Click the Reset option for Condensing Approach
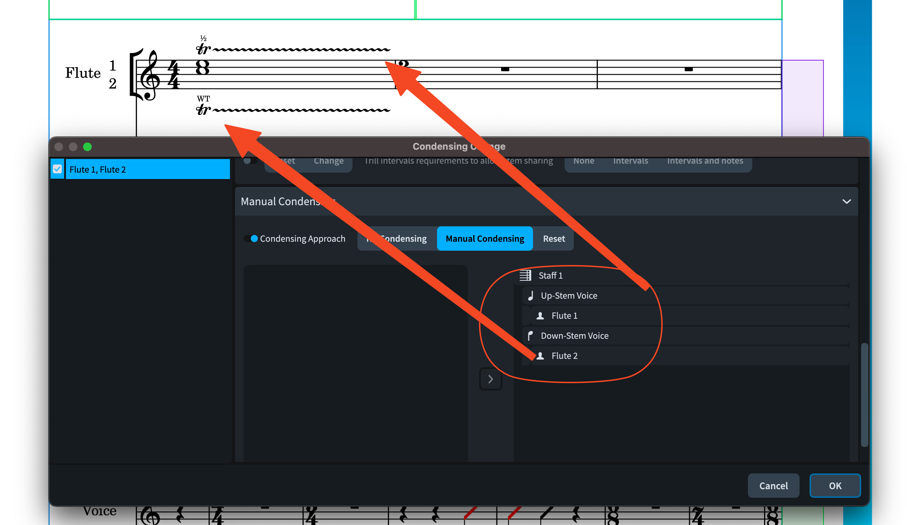Screen dimensions: 907x525 tap(553, 239)
